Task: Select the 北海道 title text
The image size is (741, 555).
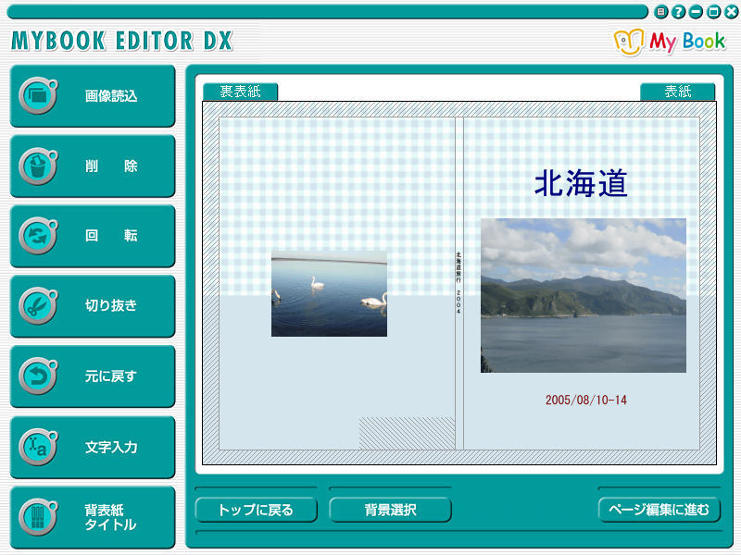Action: (x=581, y=183)
